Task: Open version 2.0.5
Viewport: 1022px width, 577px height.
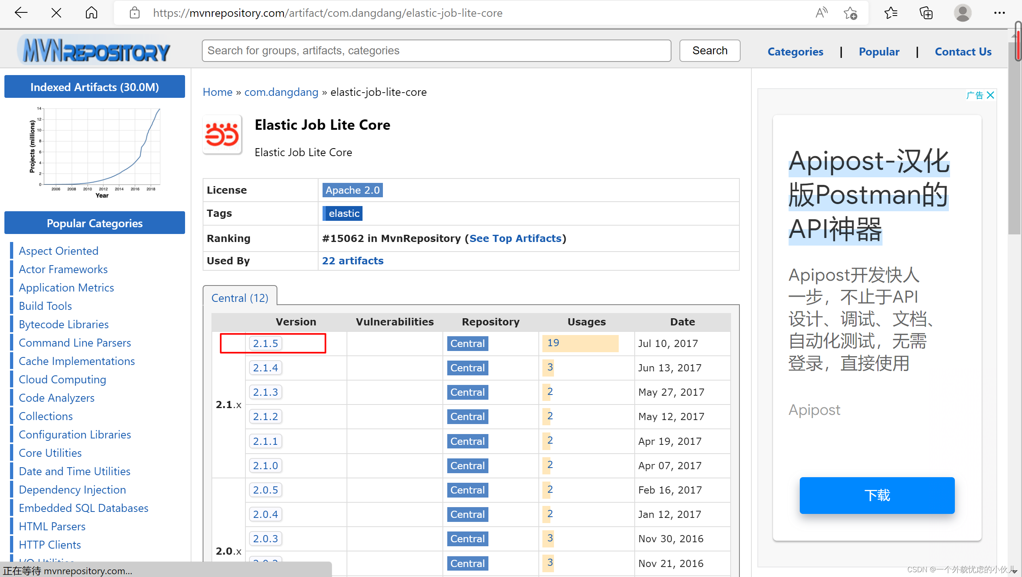Action: [x=265, y=490]
